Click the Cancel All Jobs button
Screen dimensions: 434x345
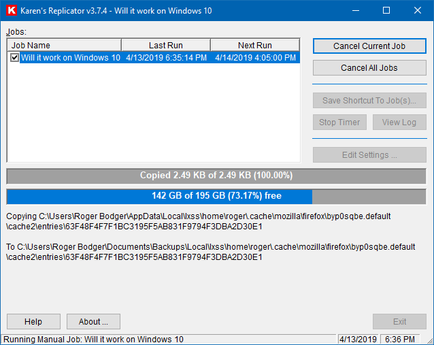[369, 68]
